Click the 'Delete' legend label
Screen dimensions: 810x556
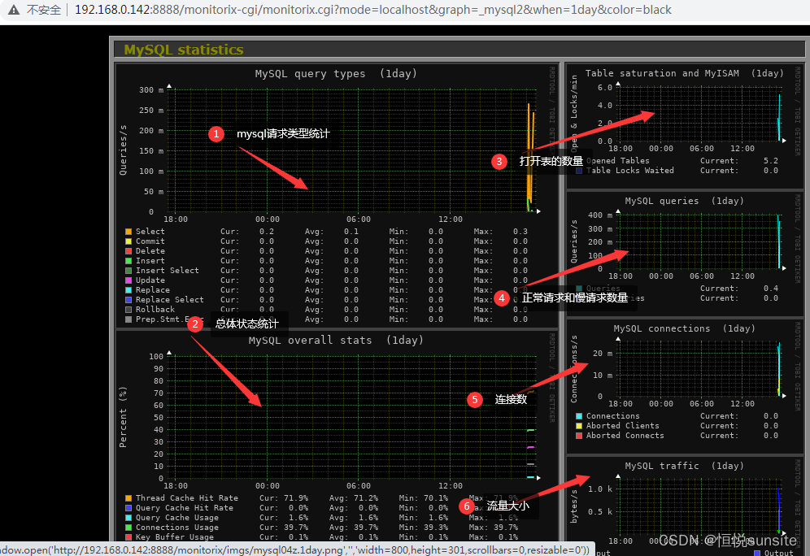pyautogui.click(x=150, y=251)
